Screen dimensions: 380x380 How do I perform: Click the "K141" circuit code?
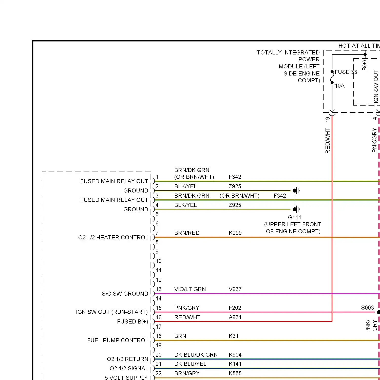235,364
